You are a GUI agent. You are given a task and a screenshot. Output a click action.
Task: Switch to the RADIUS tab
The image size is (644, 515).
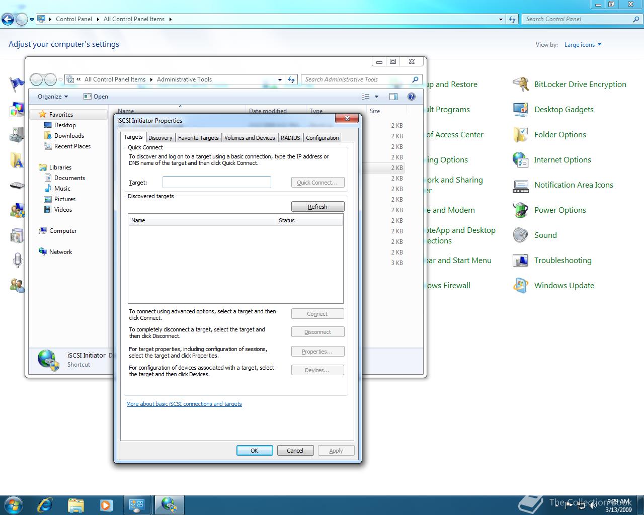pyautogui.click(x=290, y=138)
